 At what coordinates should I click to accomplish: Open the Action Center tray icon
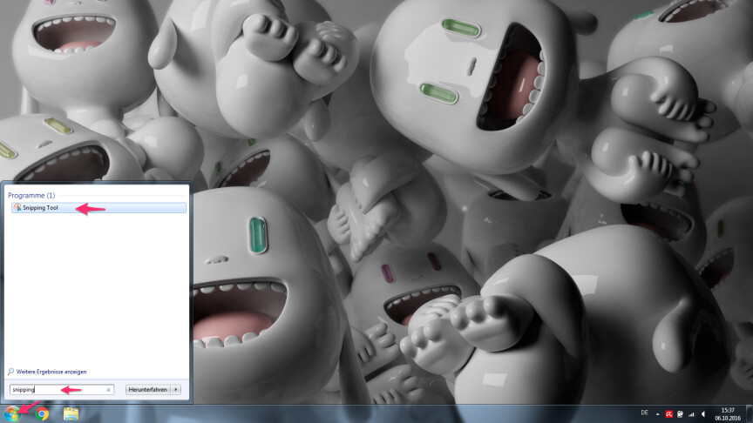(x=678, y=413)
